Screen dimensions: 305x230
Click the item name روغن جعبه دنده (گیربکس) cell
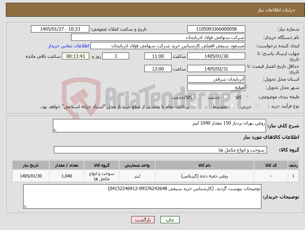coord(204,176)
